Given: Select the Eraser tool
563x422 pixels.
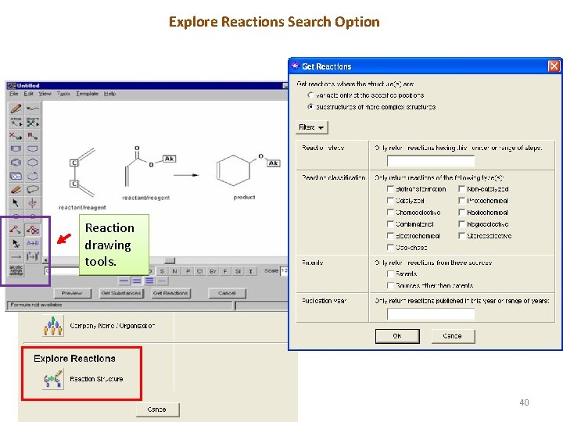Looking at the screenshot, I should coord(16,189).
